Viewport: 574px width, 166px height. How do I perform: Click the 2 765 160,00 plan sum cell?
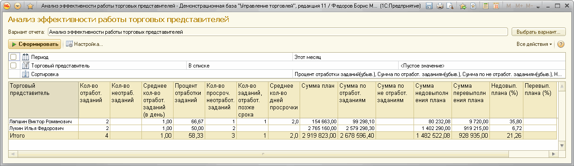pos(319,128)
